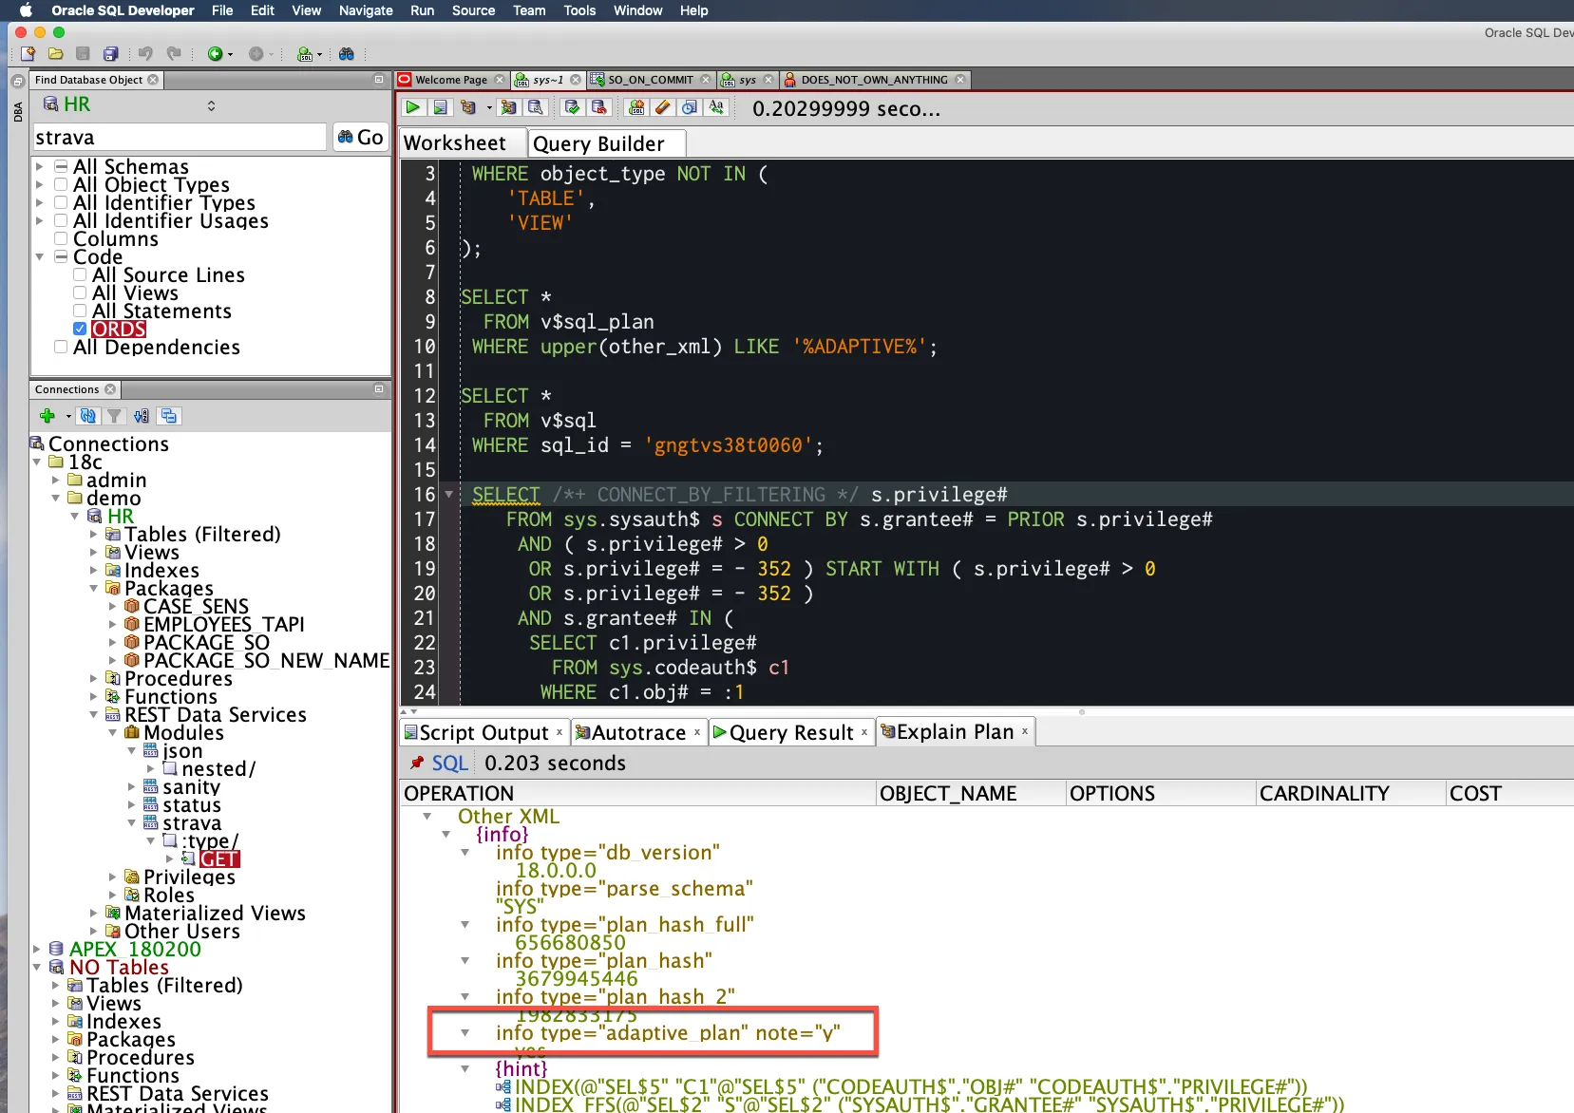Open SQL History with the clock icon

690,107
